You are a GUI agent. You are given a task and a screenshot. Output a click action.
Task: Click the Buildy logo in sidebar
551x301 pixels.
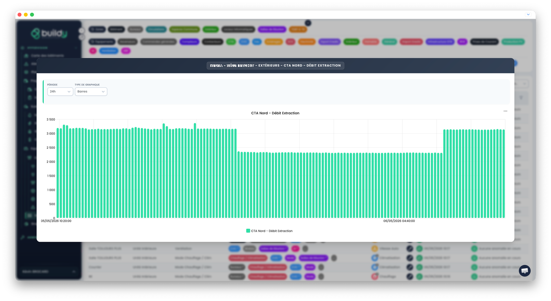tap(49, 33)
